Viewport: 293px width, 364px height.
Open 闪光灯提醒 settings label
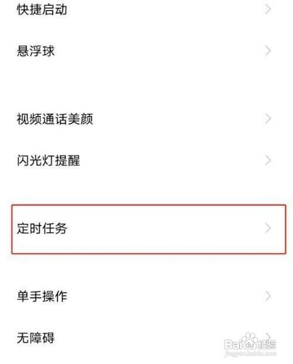click(48, 161)
